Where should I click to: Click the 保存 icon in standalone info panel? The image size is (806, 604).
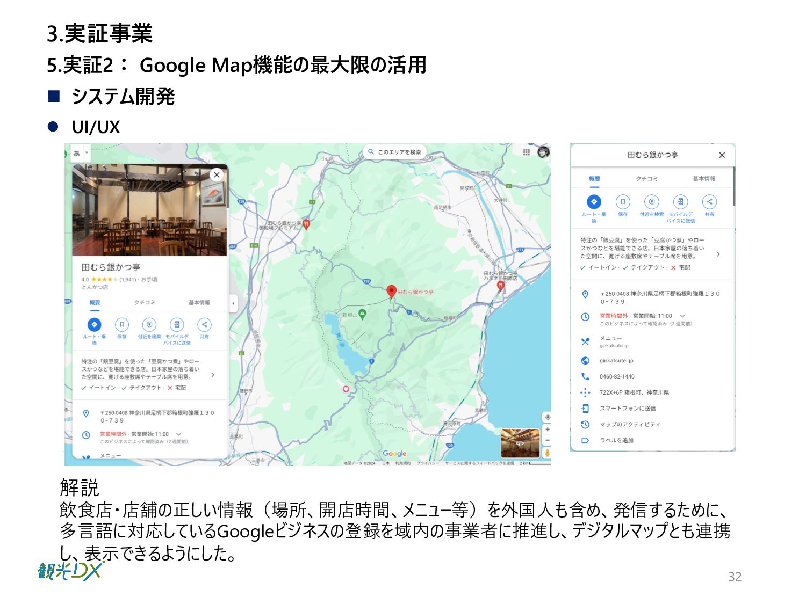pyautogui.click(x=623, y=202)
